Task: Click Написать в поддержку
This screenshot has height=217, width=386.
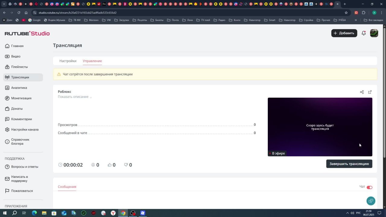Action: 23,179
